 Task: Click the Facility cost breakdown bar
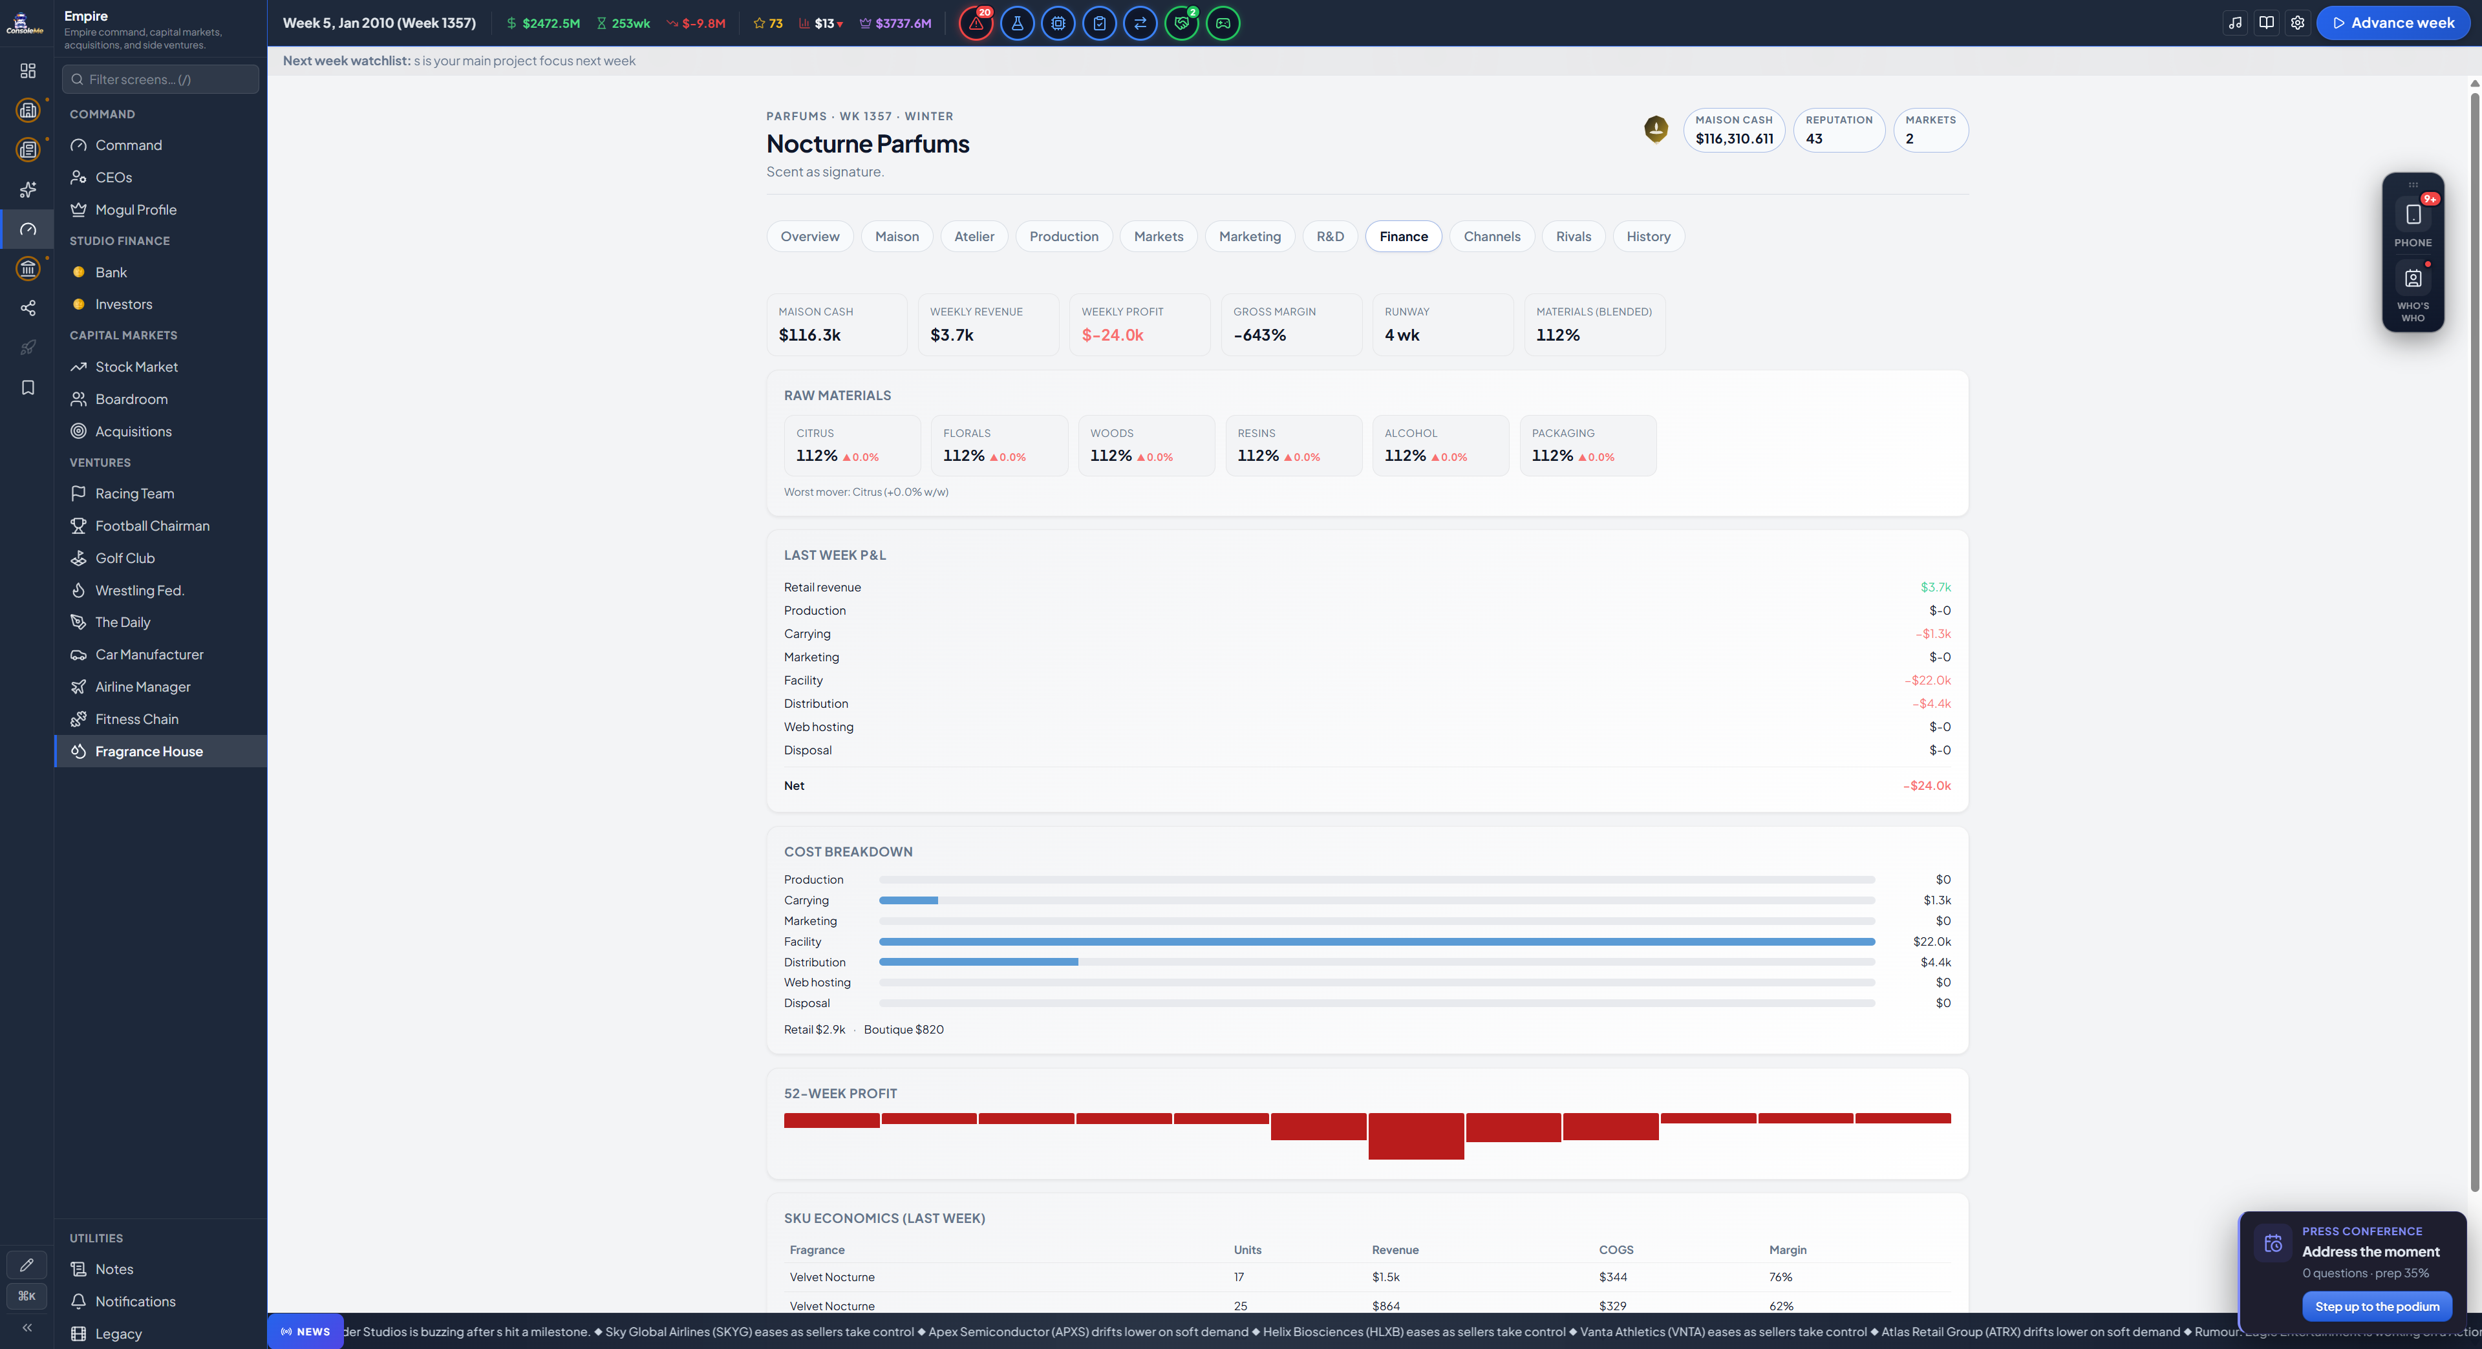pos(1377,941)
